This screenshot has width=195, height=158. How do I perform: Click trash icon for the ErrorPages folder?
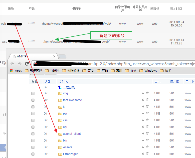147,154
